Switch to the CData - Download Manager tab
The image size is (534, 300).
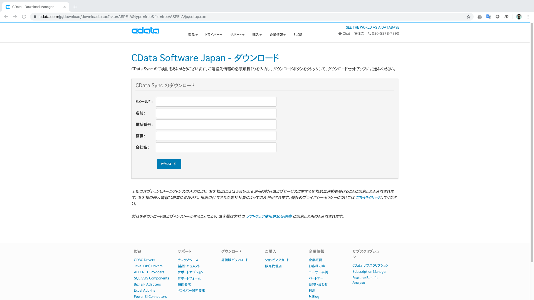[x=33, y=7]
